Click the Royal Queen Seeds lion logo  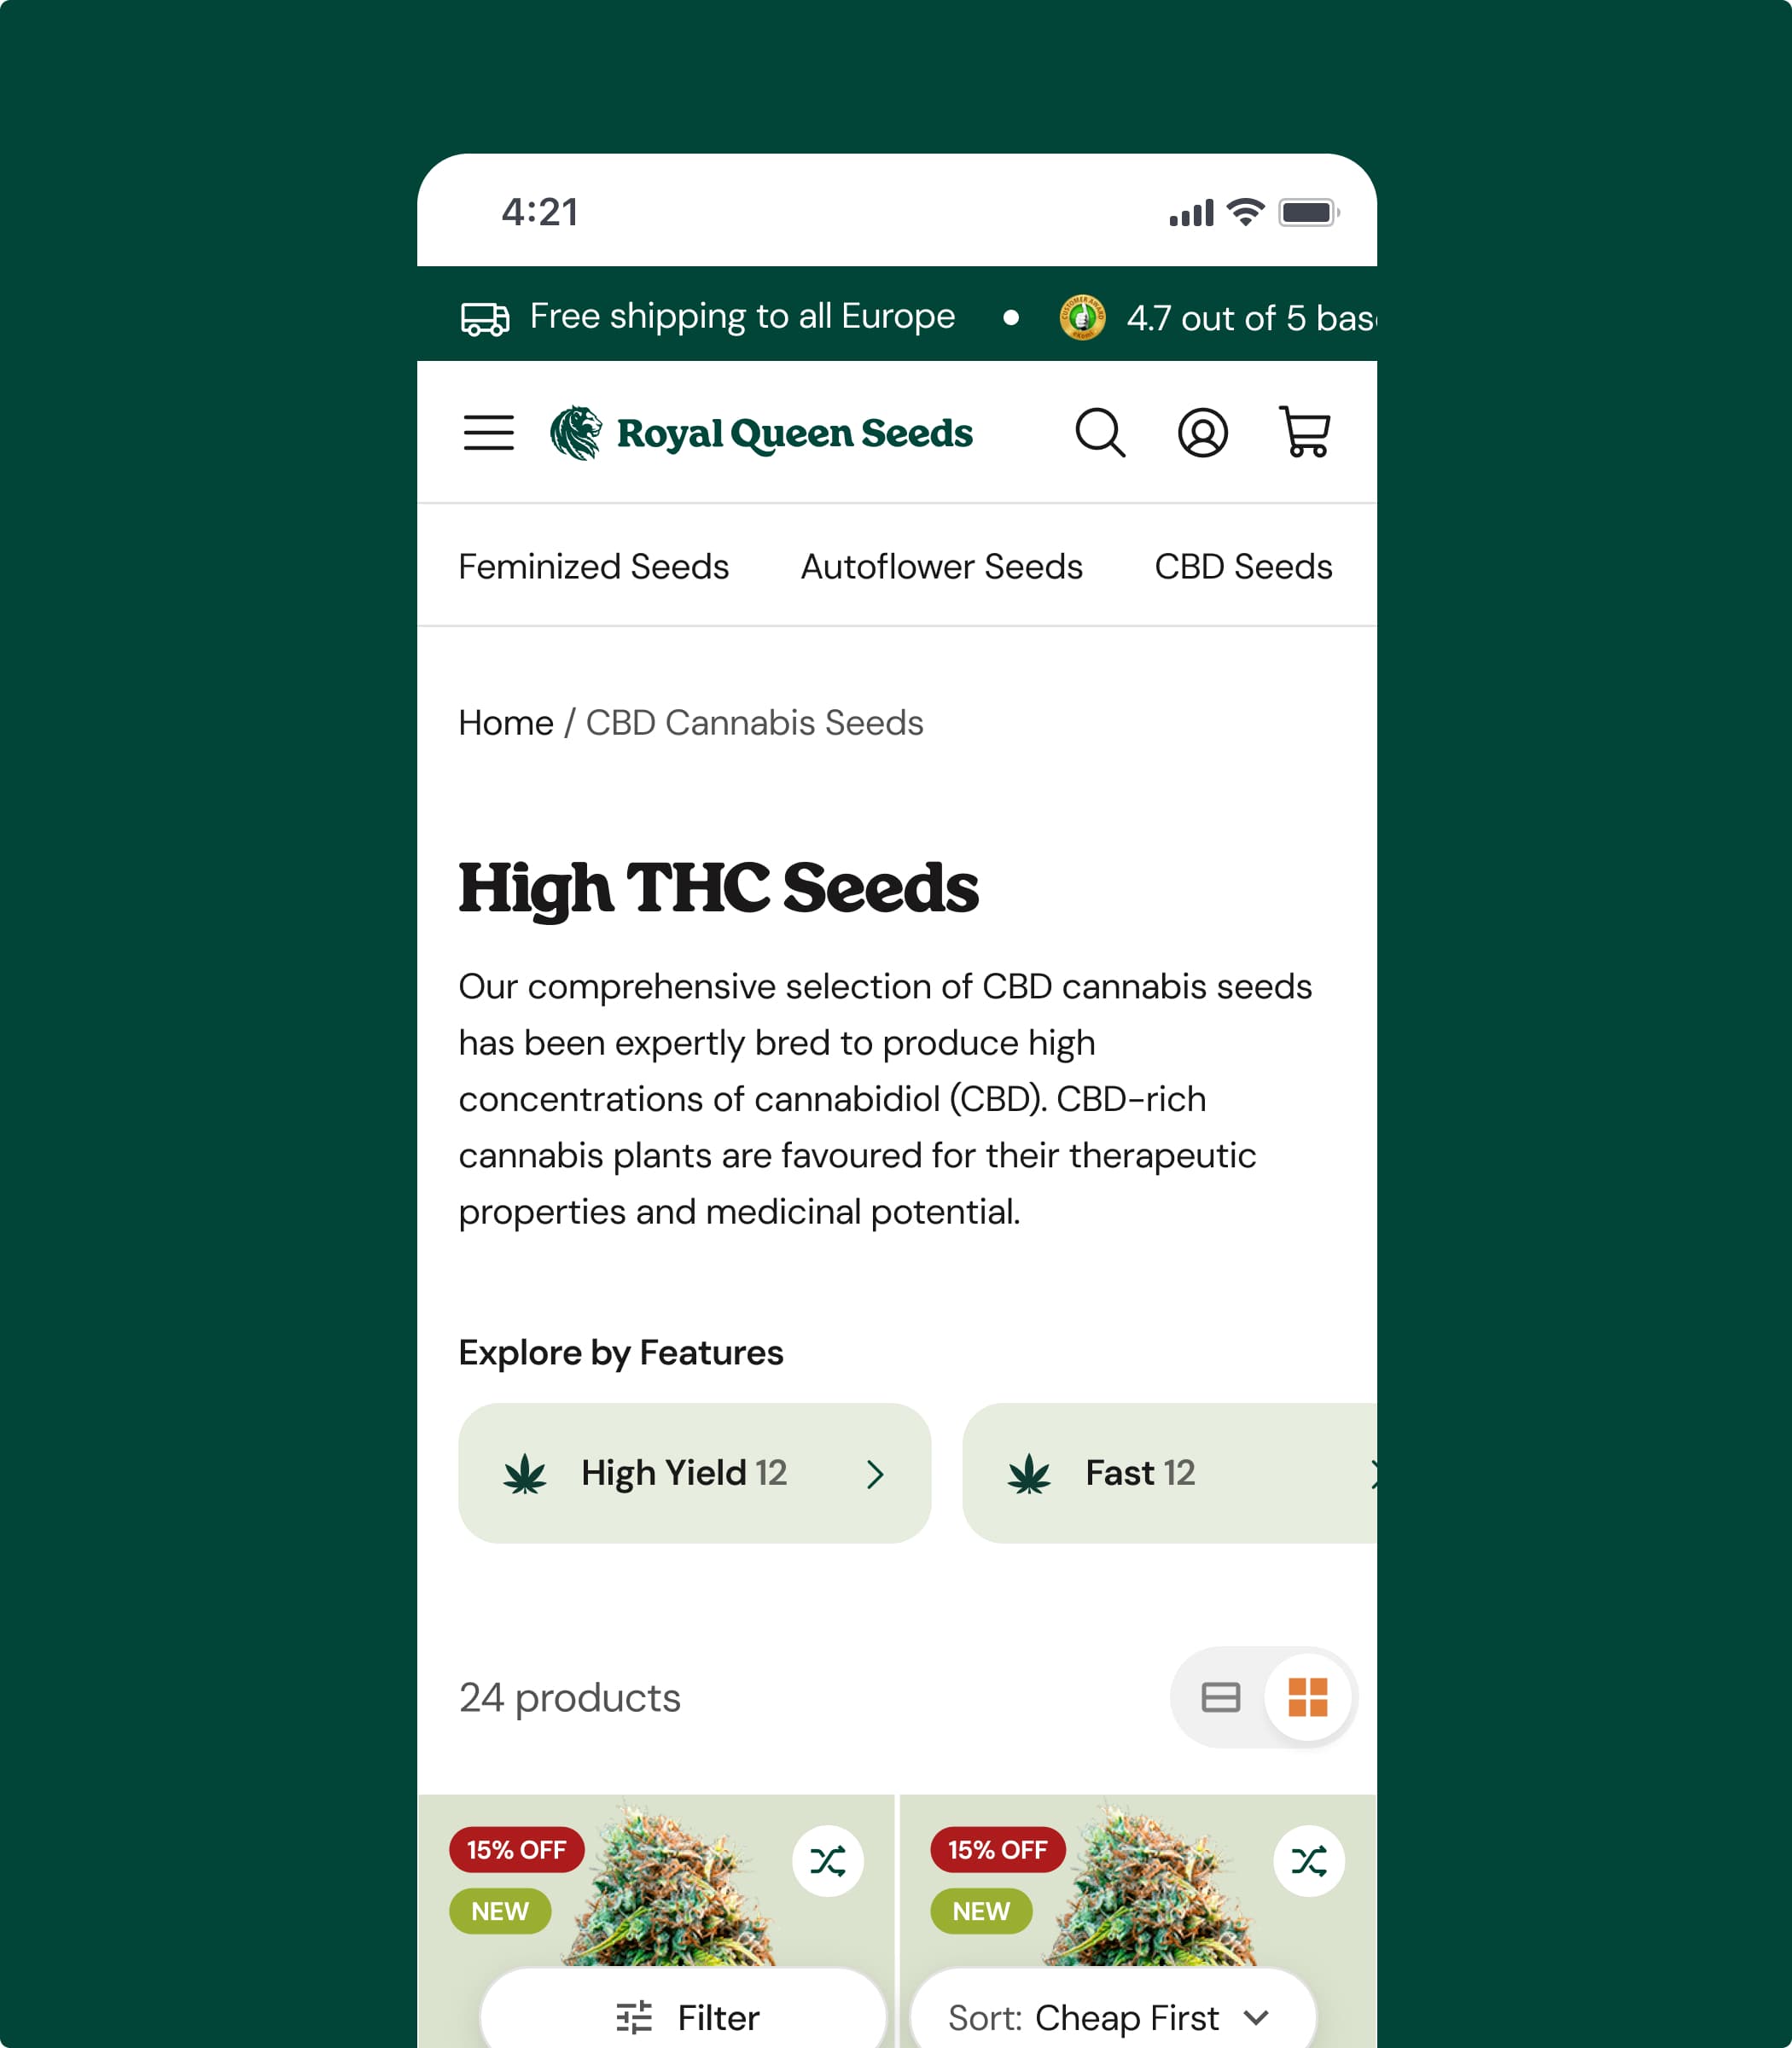click(576, 433)
